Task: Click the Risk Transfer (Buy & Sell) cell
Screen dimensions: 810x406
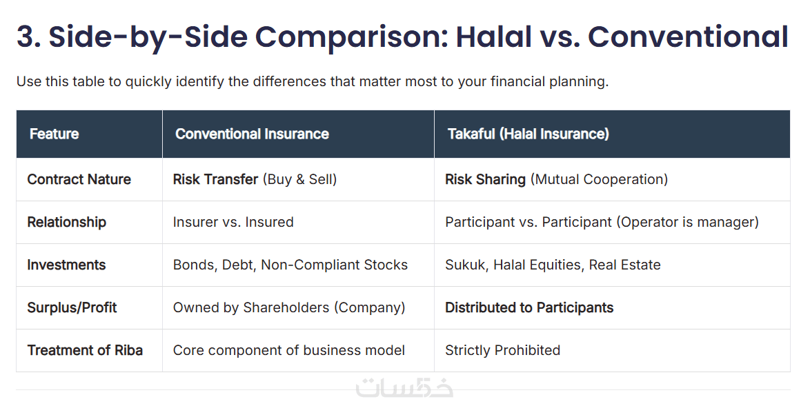Action: coord(255,179)
